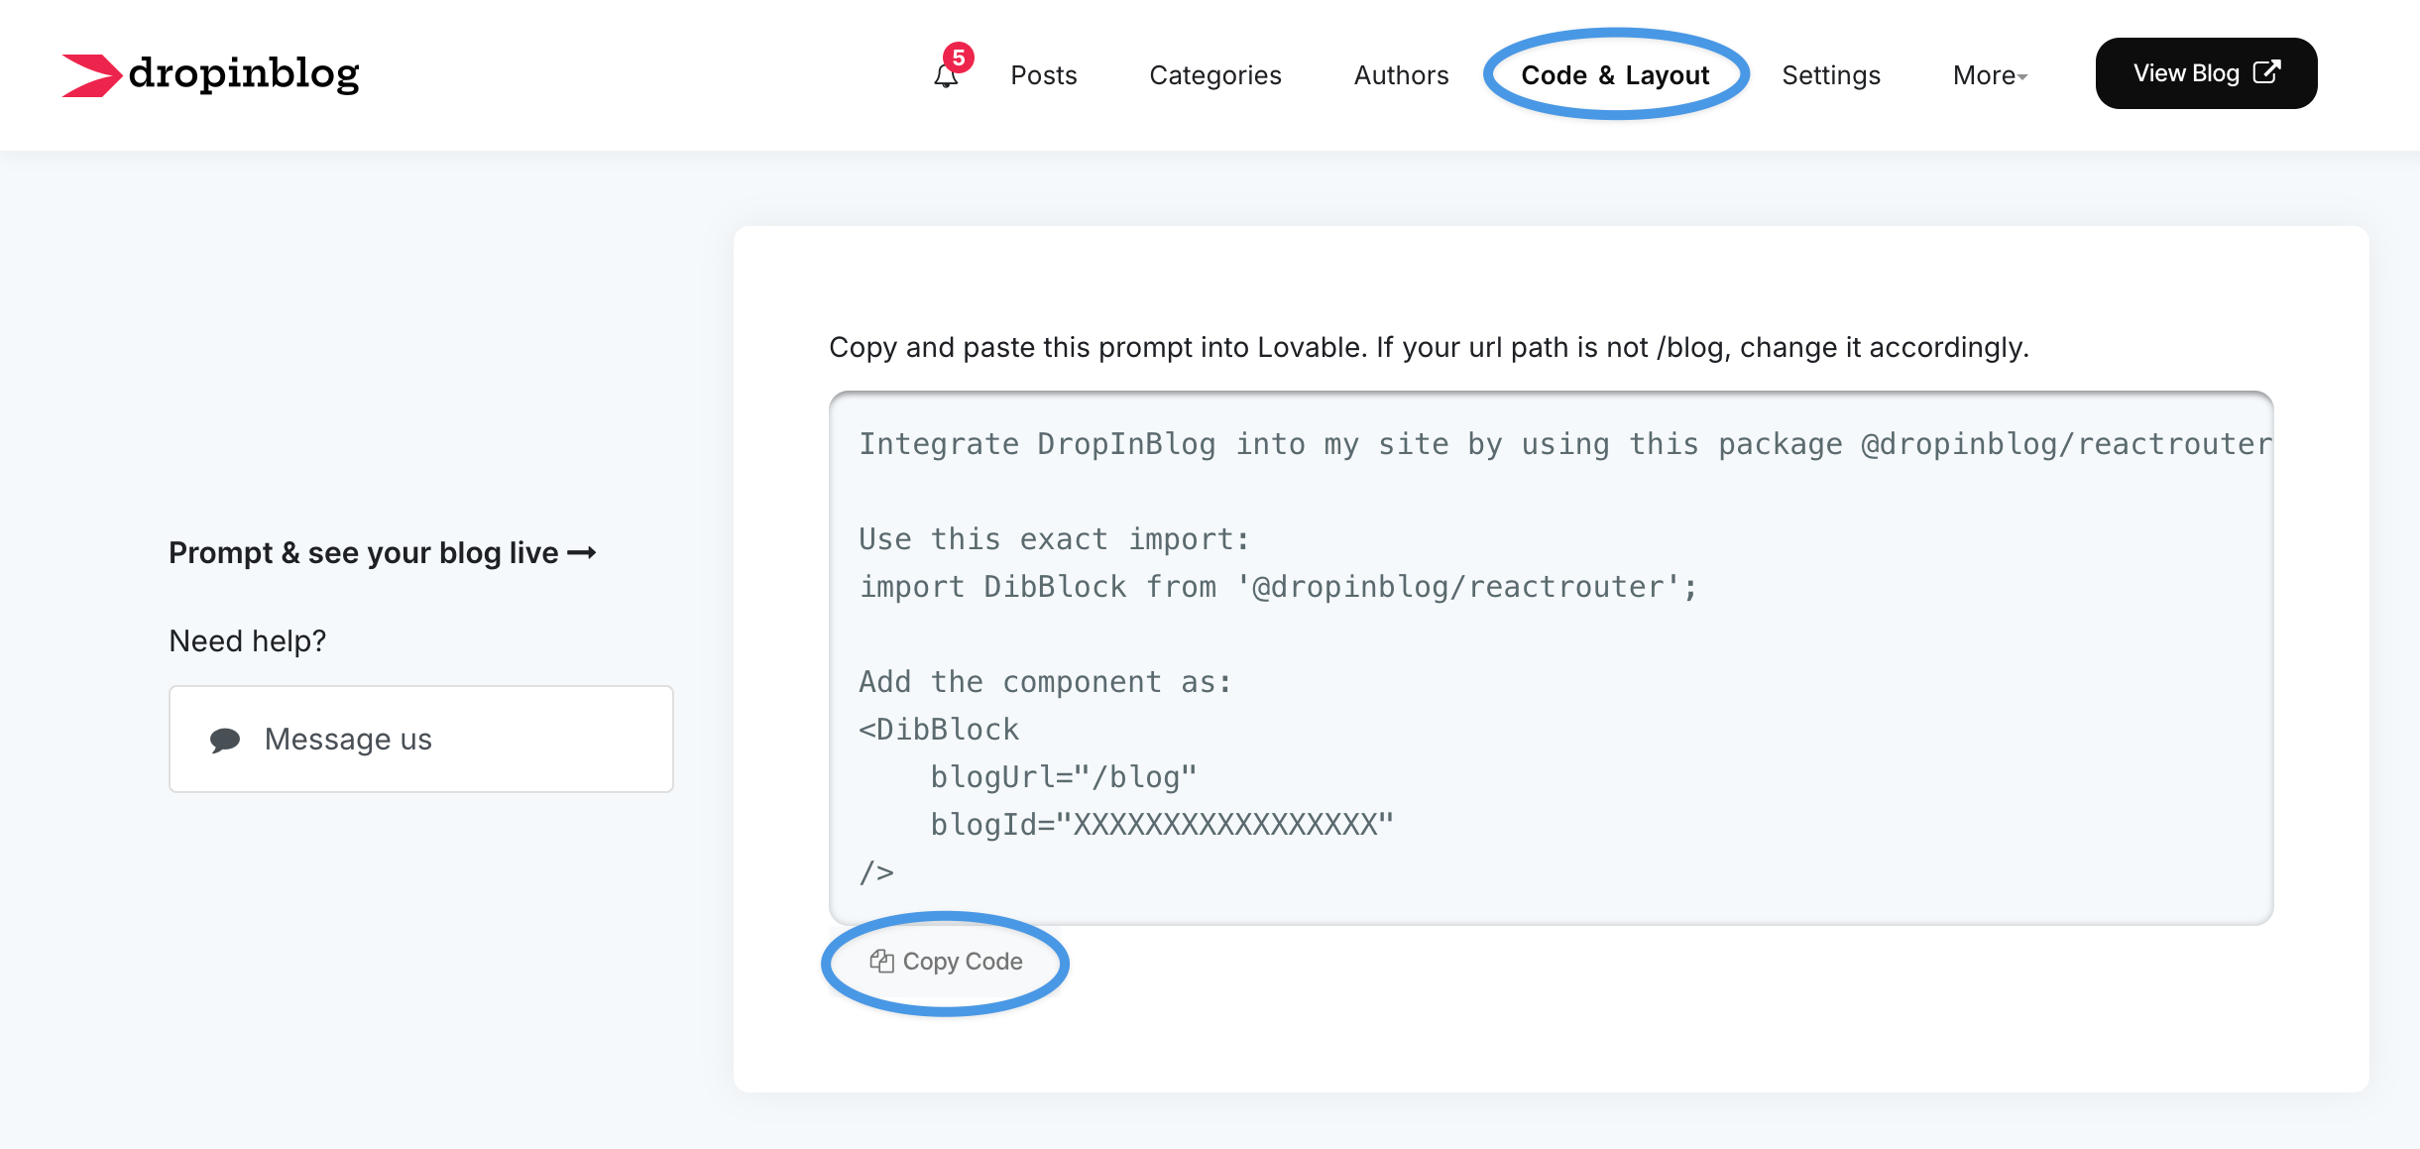Open the Posts page
This screenshot has height=1149, width=2420.
[1043, 75]
